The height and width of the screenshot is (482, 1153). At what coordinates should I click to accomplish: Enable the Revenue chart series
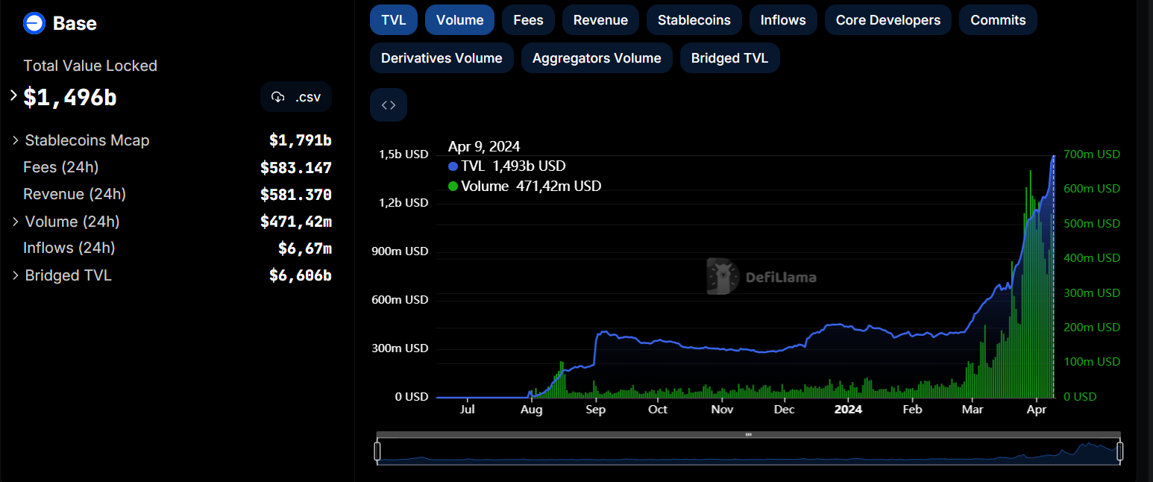click(600, 20)
